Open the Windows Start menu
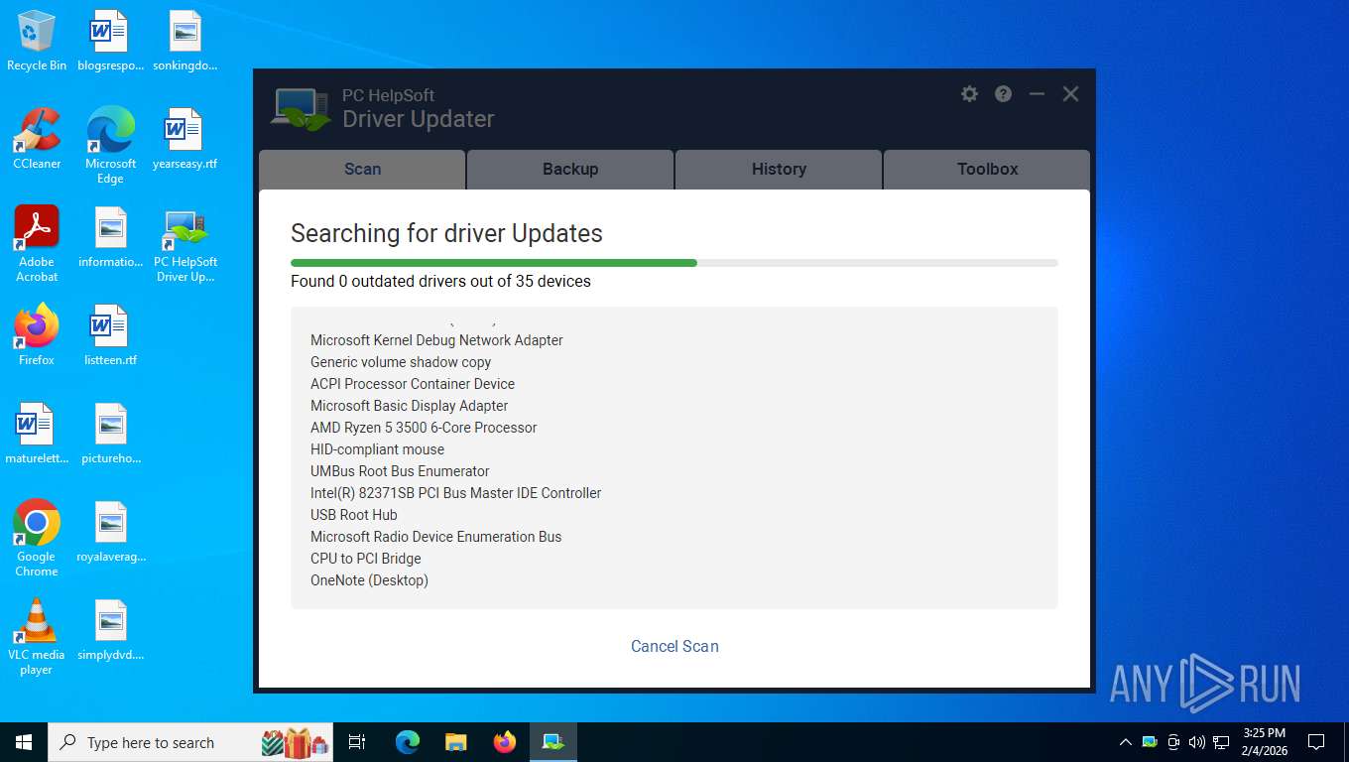Screen dimensions: 1349x762 pos(24,742)
